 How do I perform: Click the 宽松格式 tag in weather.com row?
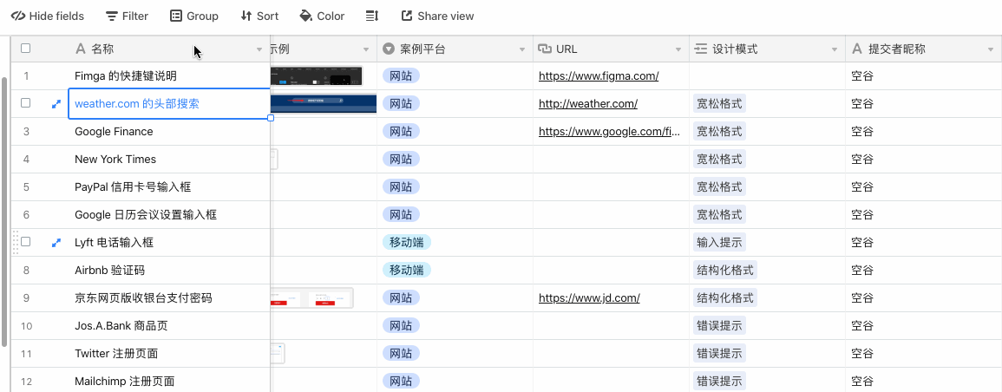[719, 103]
